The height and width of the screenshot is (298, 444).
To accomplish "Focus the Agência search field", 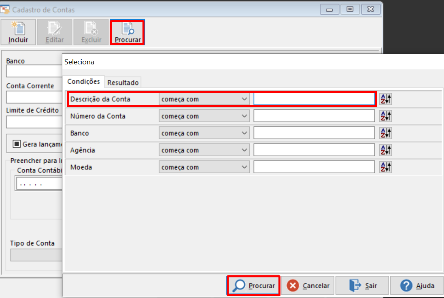I will pyautogui.click(x=314, y=150).
